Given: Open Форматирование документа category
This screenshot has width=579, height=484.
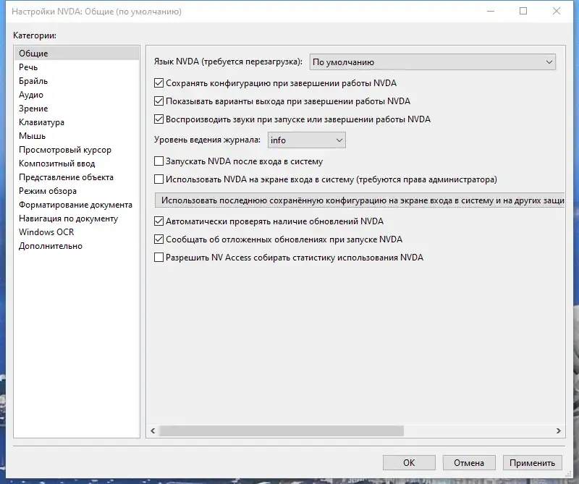Looking at the screenshot, I should tap(75, 205).
